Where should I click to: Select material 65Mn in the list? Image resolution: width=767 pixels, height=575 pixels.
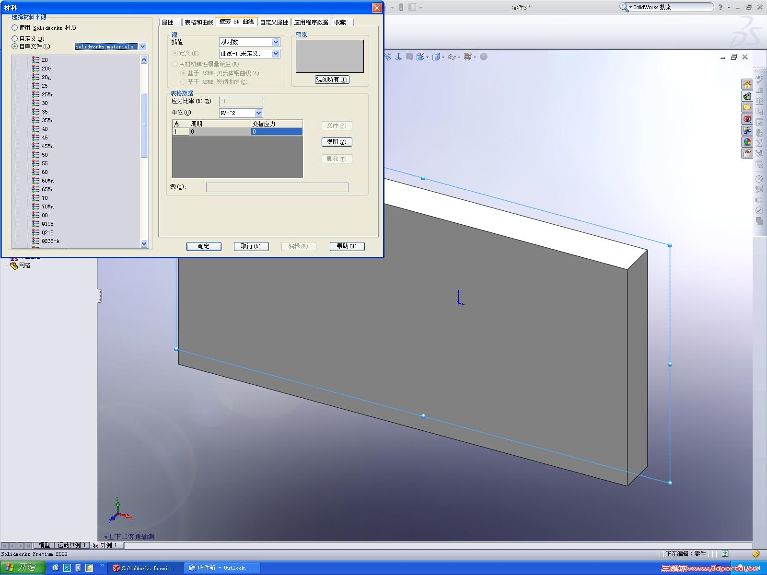[47, 189]
